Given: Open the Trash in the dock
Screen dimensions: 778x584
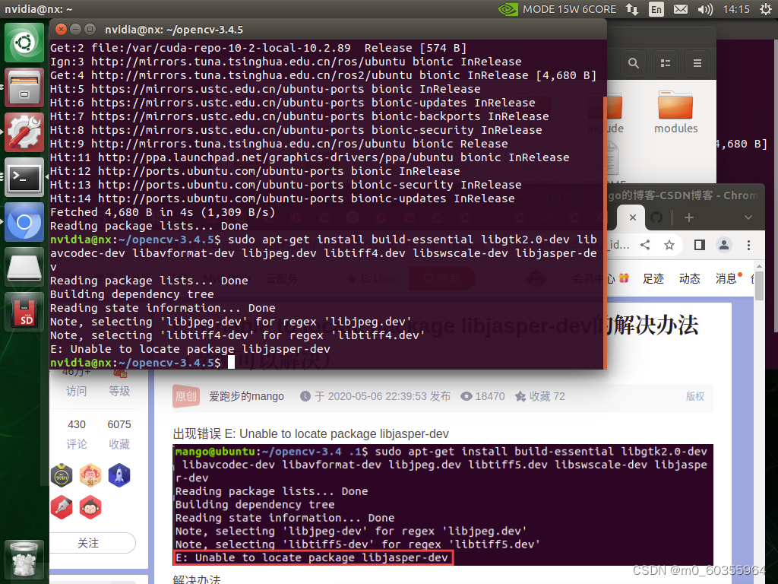Looking at the screenshot, I should point(24,560).
